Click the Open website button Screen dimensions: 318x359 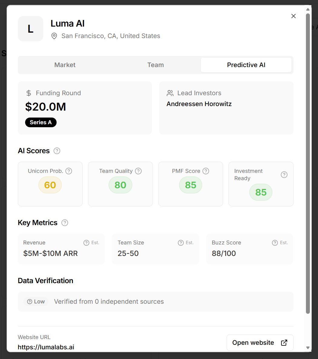point(260,343)
